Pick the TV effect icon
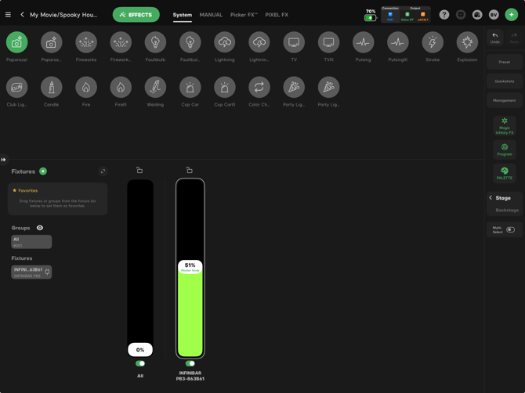Screen dimensions: 525x393 [x=294, y=42]
